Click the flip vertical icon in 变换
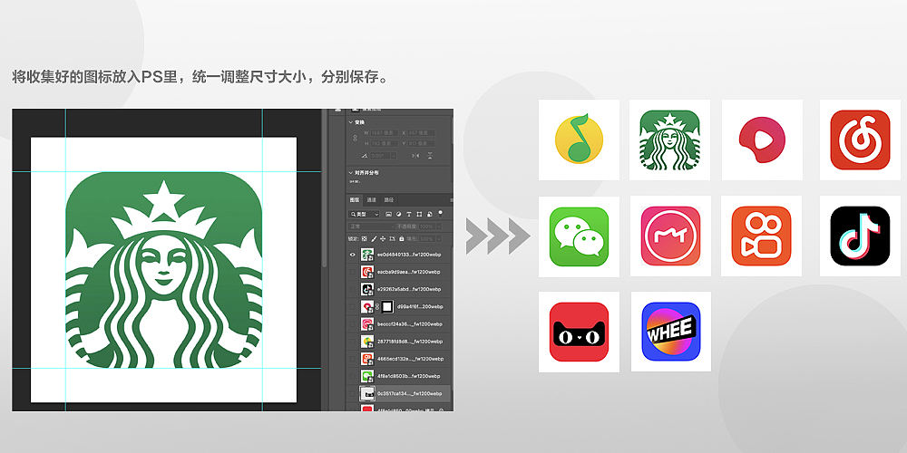This screenshot has width=907, height=453. tap(430, 156)
